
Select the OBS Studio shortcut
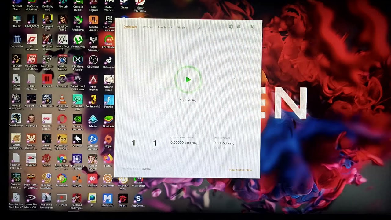93,61
